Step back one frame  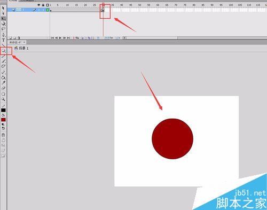[x=56, y=38]
